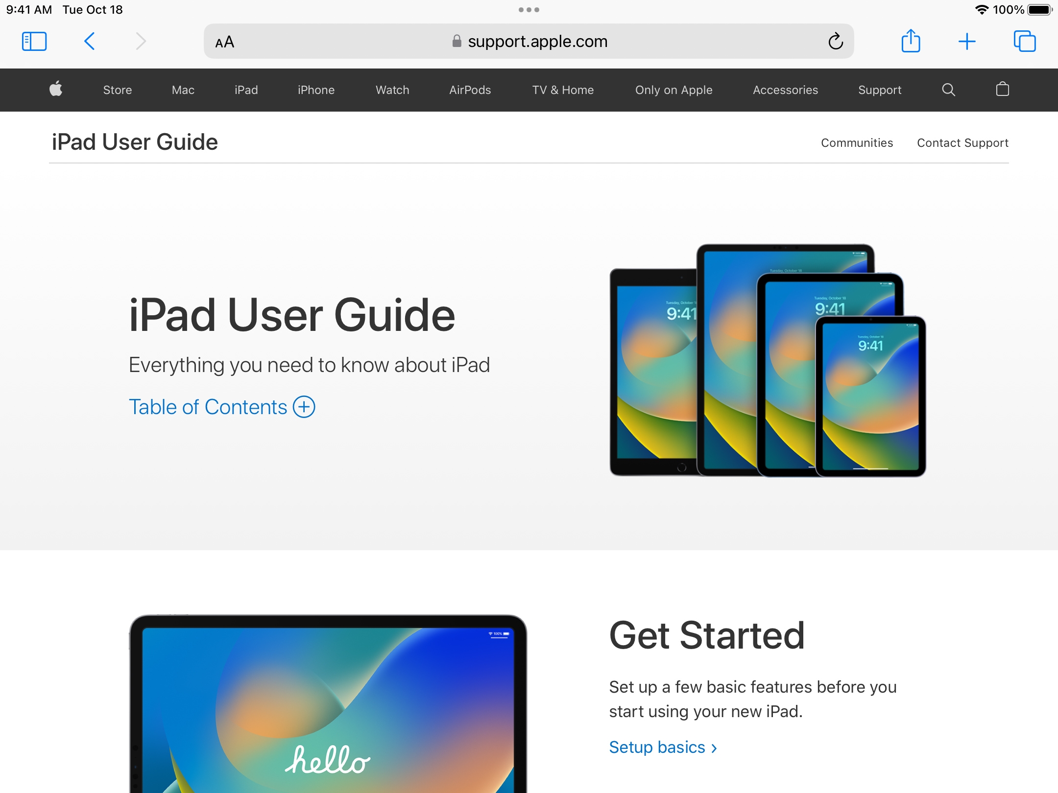Click the Communities link
1058x793 pixels.
point(857,143)
